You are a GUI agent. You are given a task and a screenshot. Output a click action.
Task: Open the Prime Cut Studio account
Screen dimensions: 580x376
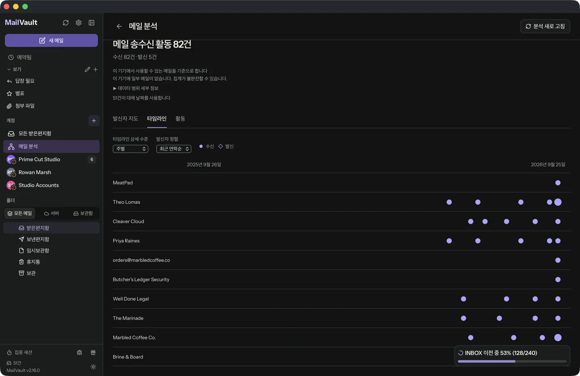pyautogui.click(x=52, y=159)
